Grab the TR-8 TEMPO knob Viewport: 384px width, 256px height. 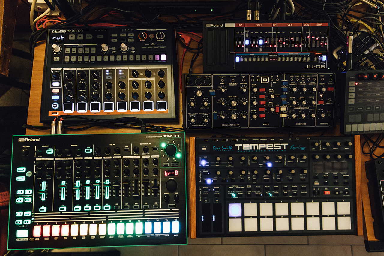[171, 185]
